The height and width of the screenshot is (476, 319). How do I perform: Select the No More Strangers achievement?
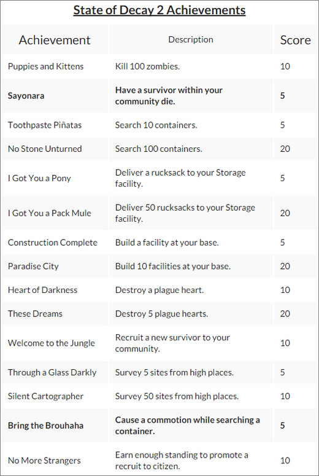[x=44, y=461]
